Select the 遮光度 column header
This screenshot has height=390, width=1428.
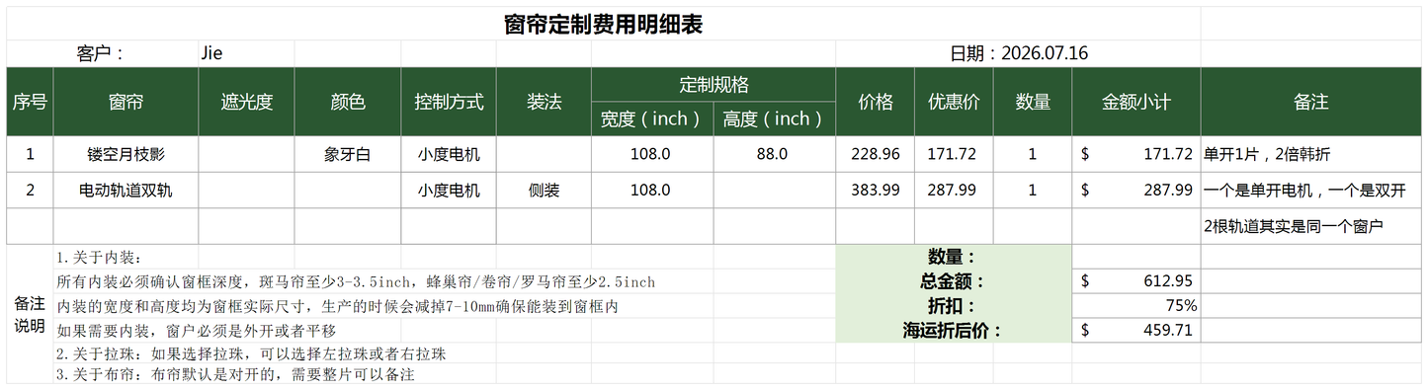[x=247, y=102]
